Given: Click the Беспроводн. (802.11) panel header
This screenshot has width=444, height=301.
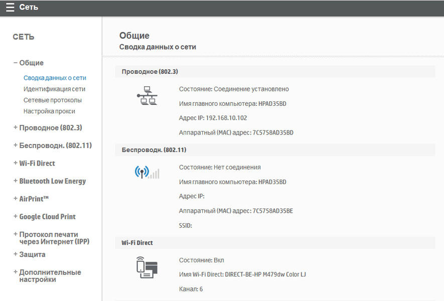Looking at the screenshot, I should pyautogui.click(x=275, y=150).
